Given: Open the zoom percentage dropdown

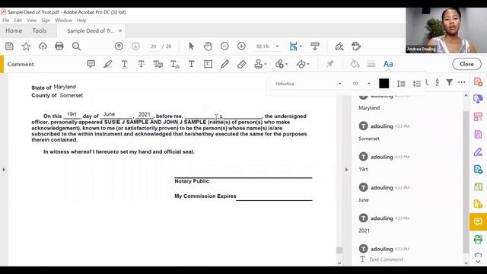Looking at the screenshot, I should tap(277, 46).
